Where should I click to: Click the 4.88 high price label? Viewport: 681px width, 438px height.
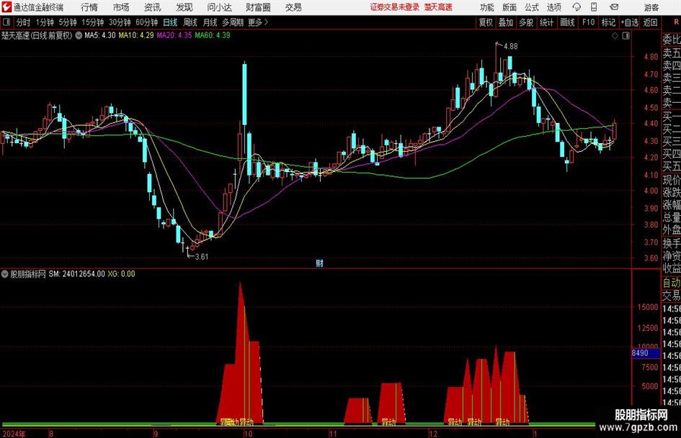(x=511, y=47)
